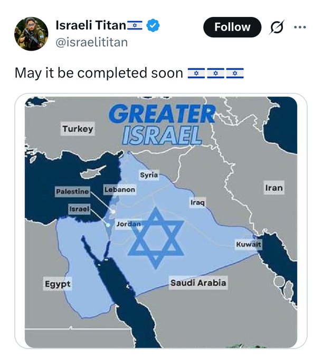This screenshot has width=322, height=358.
Task: Click the flag emoji beside display name
Action: [135, 25]
